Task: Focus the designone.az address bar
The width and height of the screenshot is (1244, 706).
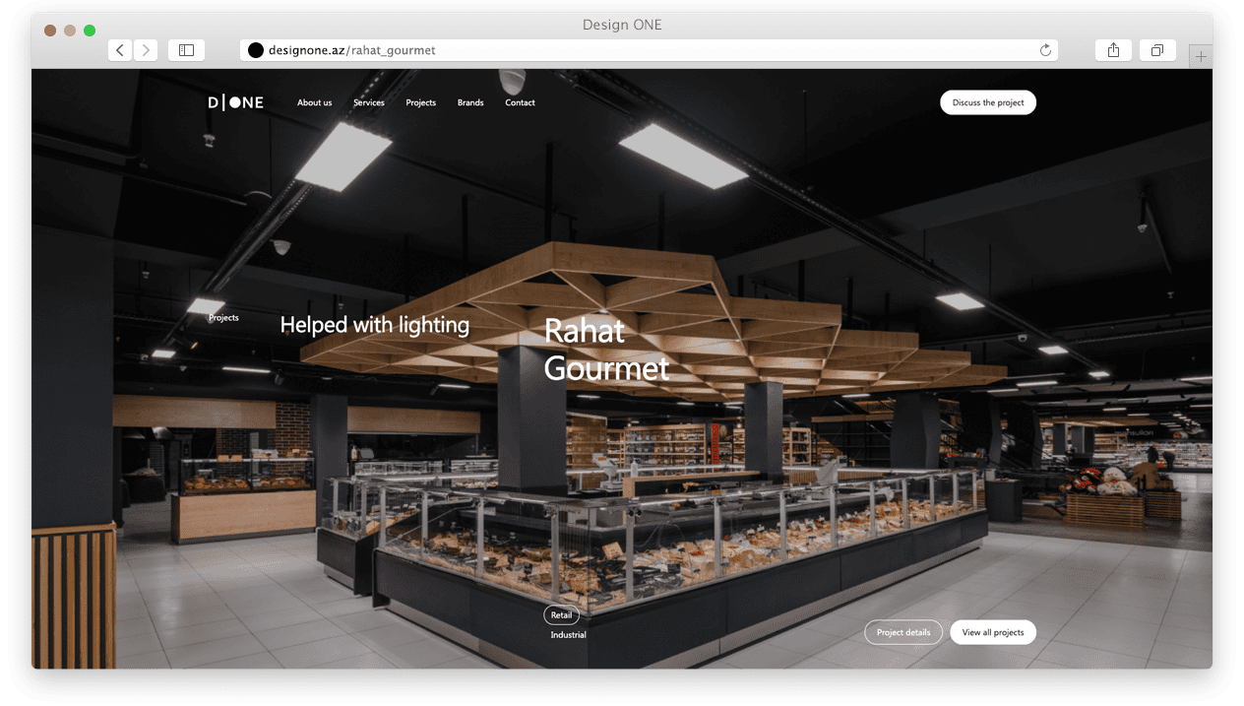Action: (x=649, y=50)
